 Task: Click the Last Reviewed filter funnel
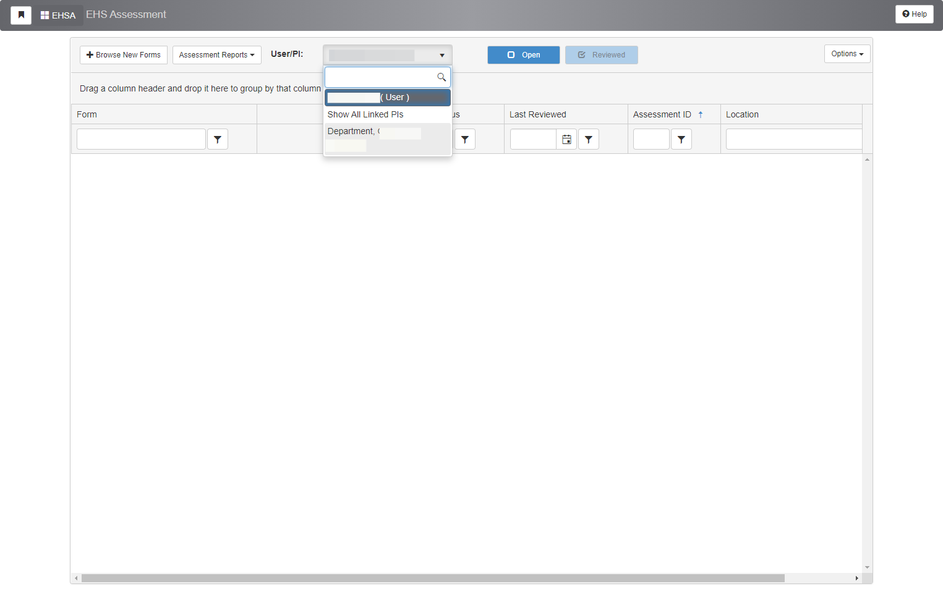pyautogui.click(x=589, y=139)
